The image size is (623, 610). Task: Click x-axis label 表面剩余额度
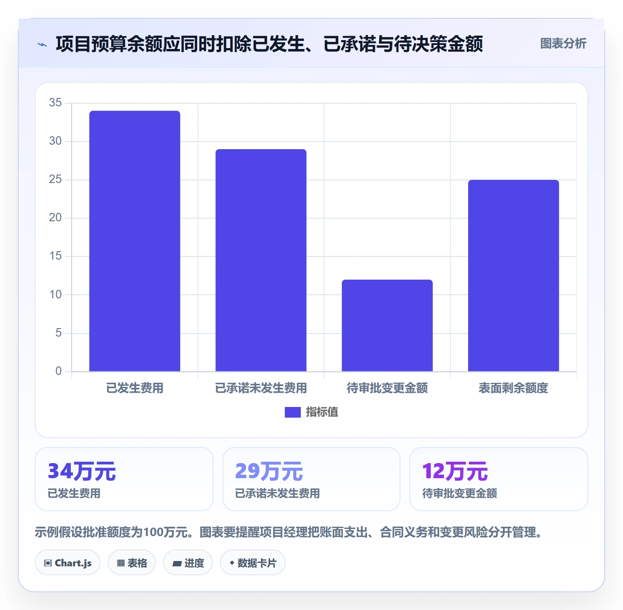pyautogui.click(x=514, y=388)
